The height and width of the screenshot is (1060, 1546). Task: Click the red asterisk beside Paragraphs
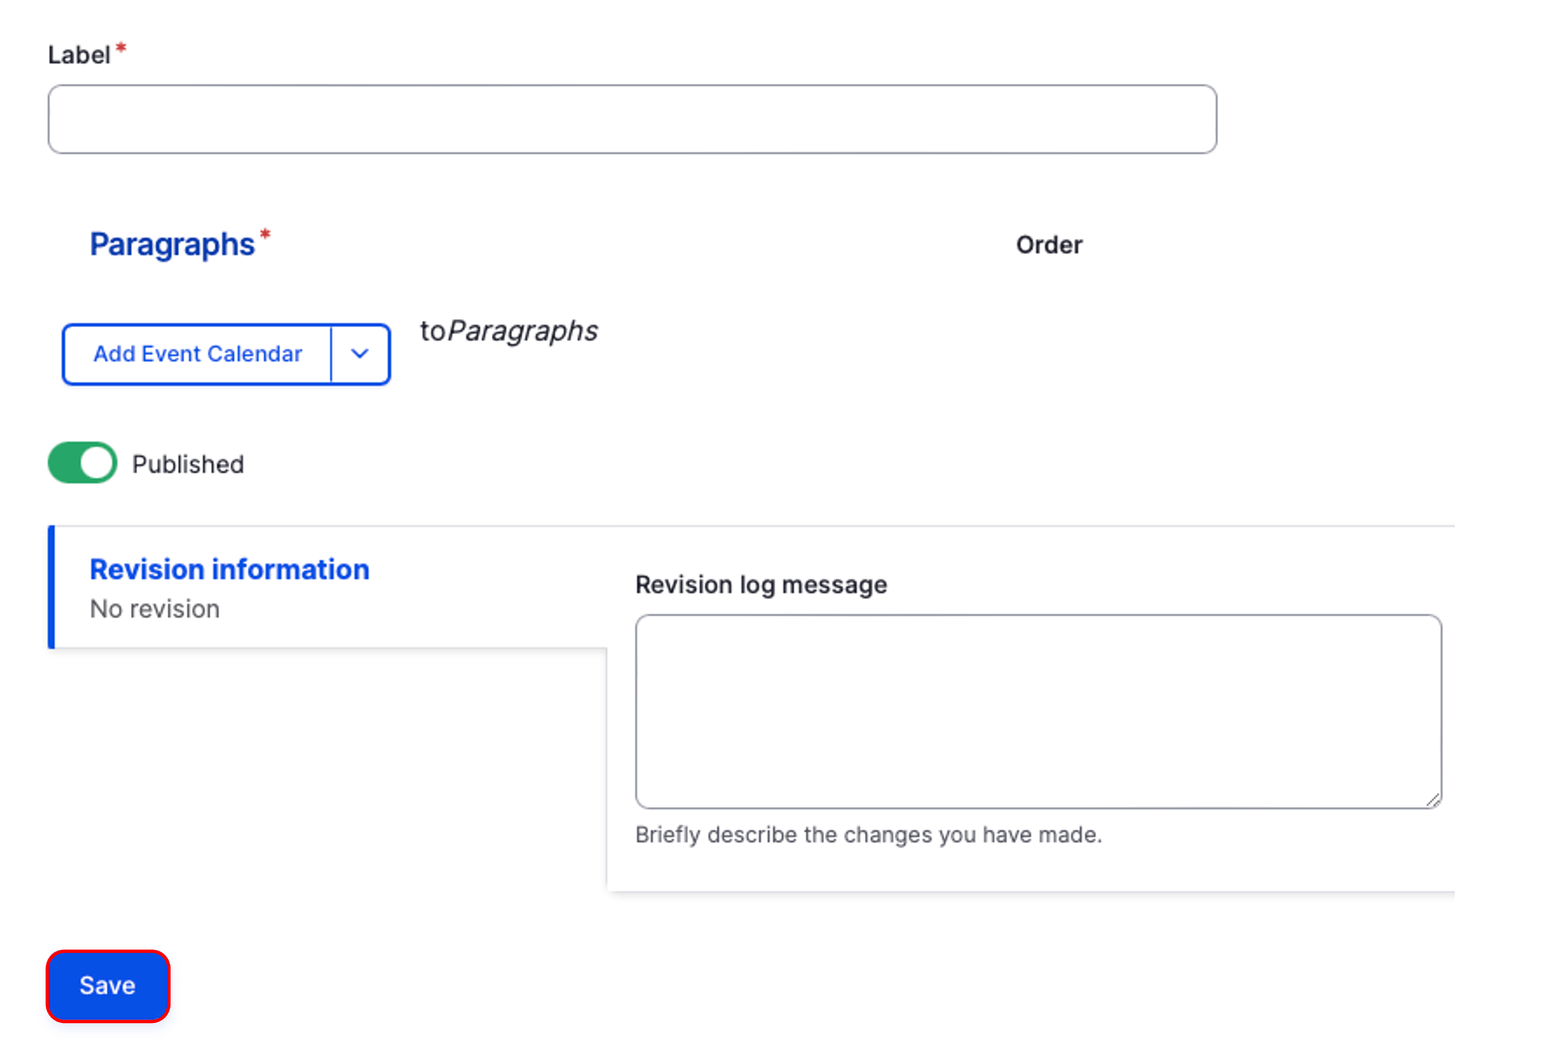click(265, 234)
